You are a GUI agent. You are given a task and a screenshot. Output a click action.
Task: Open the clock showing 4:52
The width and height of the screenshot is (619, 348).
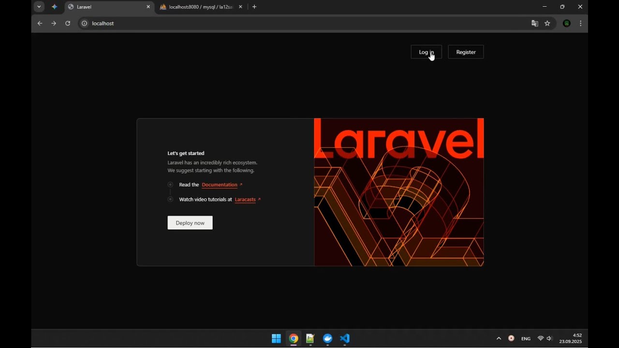tap(571, 338)
